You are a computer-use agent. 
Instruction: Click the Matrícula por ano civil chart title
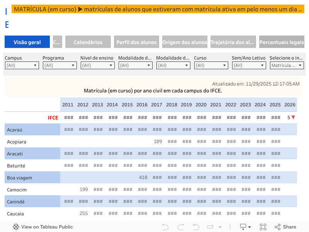[x=153, y=90]
